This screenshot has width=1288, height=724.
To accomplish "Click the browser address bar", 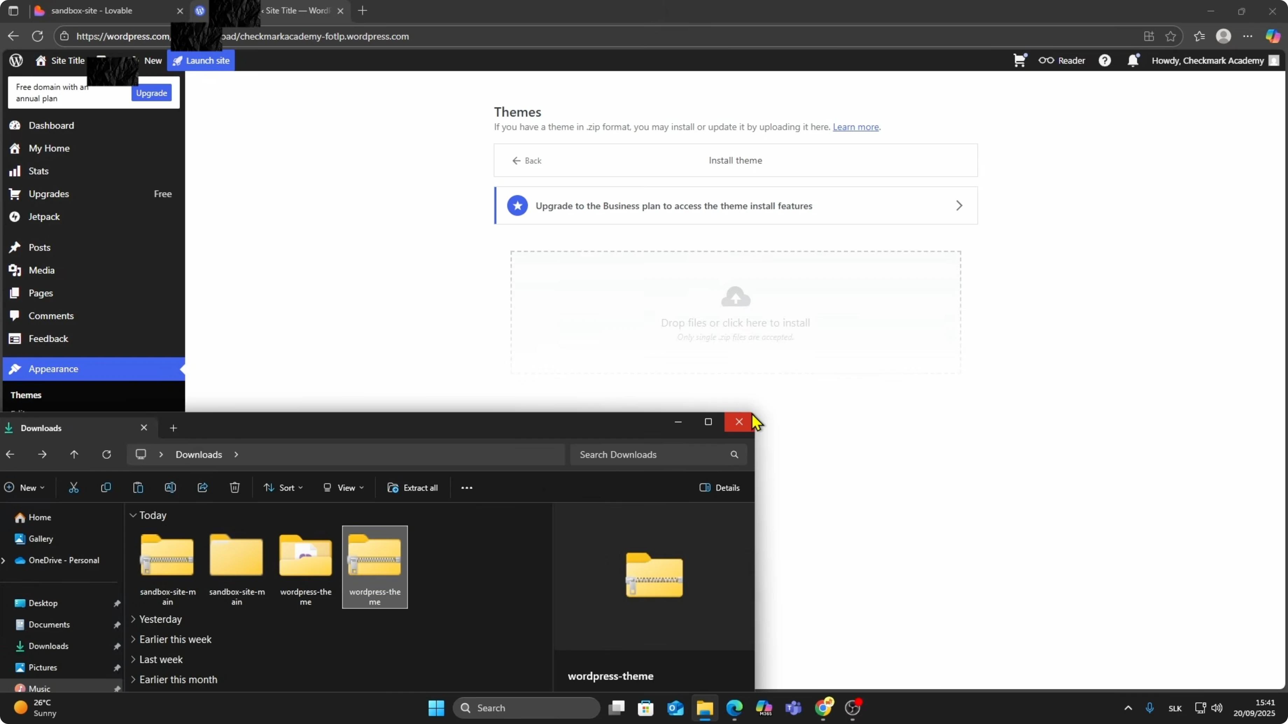I will 600,36.
